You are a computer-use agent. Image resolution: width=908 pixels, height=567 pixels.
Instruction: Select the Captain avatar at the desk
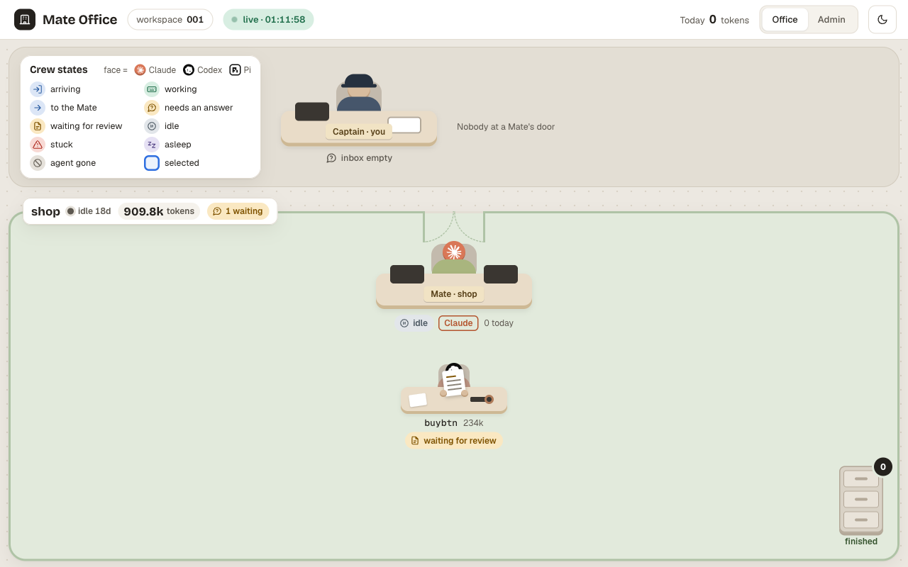(359, 93)
